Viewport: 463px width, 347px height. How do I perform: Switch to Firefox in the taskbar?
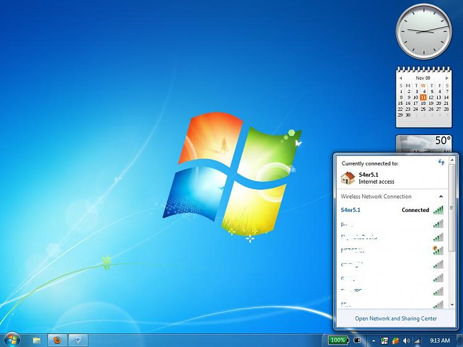[x=57, y=340]
